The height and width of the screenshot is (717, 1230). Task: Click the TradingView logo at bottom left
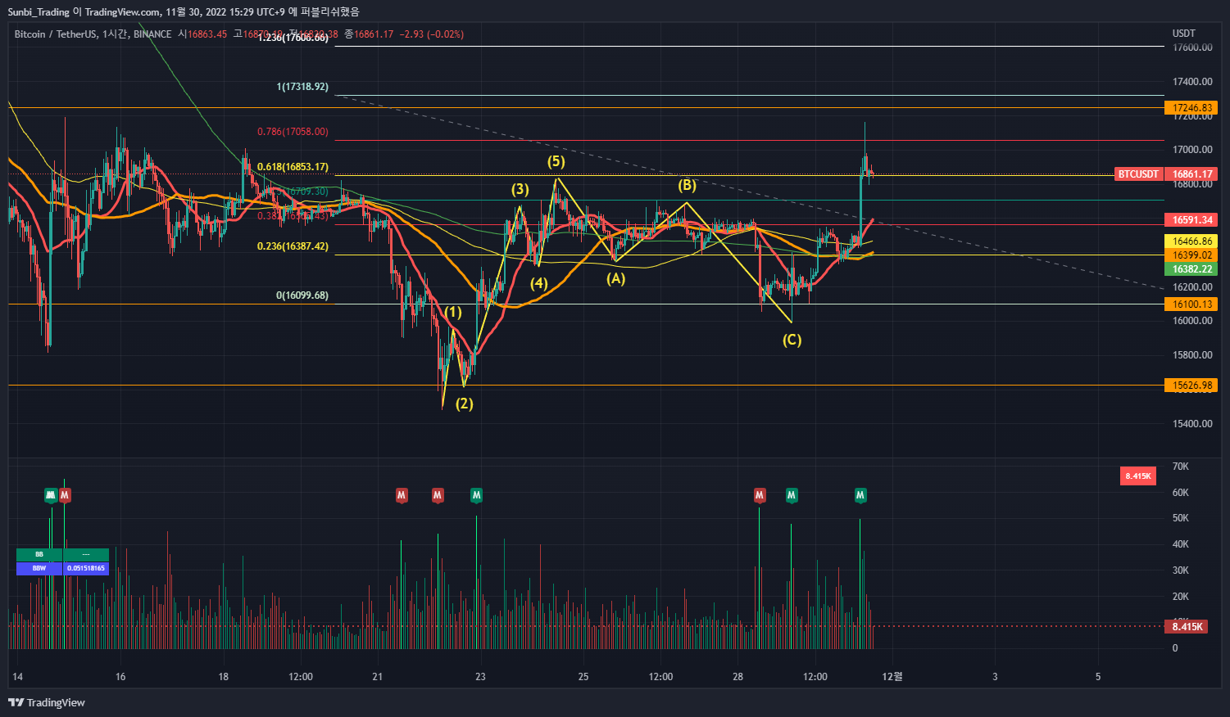tap(47, 702)
